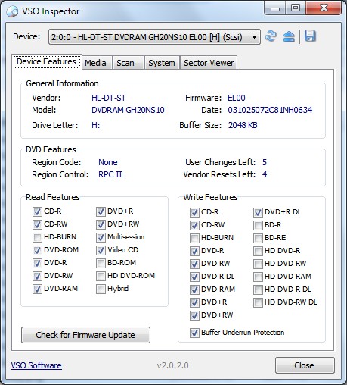Toggle the HD DVD-RW checkbox
The image size is (347, 385).
258,264
